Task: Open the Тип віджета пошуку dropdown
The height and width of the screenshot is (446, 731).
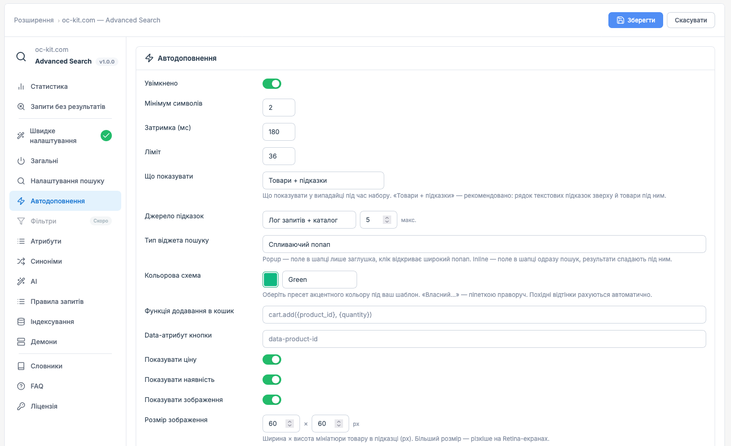Action: 484,244
